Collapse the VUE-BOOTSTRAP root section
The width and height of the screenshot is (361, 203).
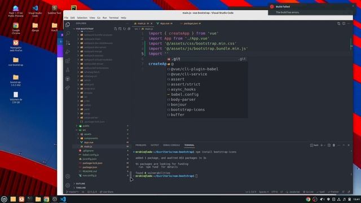[85, 29]
